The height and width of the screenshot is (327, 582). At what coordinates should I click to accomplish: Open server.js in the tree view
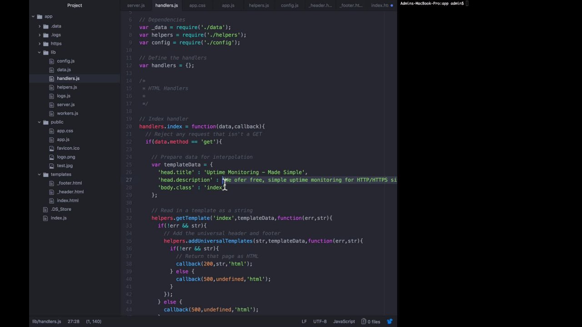click(x=65, y=105)
